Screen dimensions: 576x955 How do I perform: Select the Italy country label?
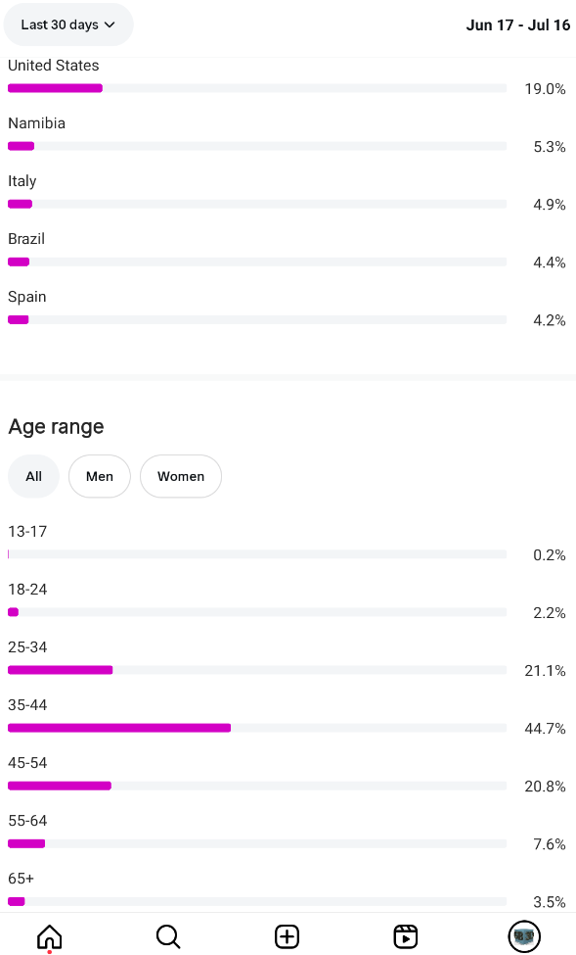tap(22, 181)
